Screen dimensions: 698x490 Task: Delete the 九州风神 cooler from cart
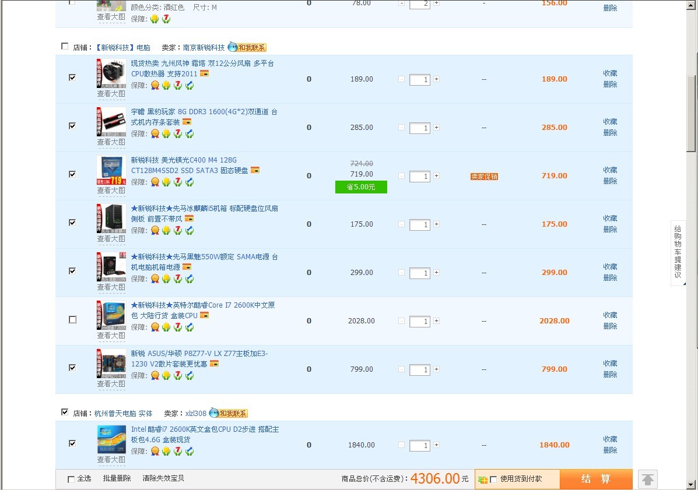pyautogui.click(x=610, y=84)
